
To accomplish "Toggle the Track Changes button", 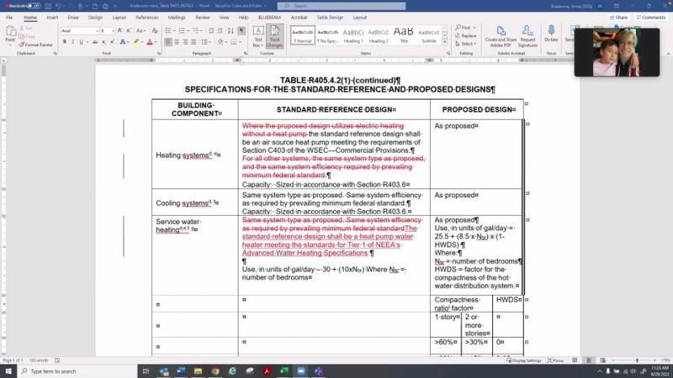I will (x=275, y=36).
